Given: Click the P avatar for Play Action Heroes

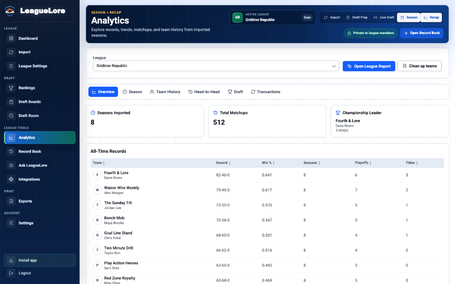Looking at the screenshot, I should click(97, 265).
